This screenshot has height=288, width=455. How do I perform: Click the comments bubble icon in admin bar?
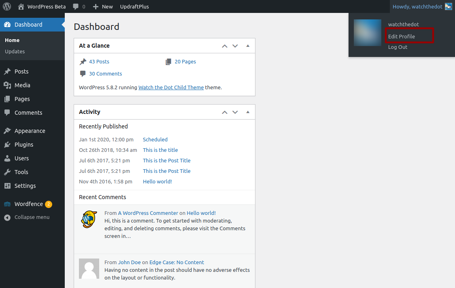tap(76, 6)
